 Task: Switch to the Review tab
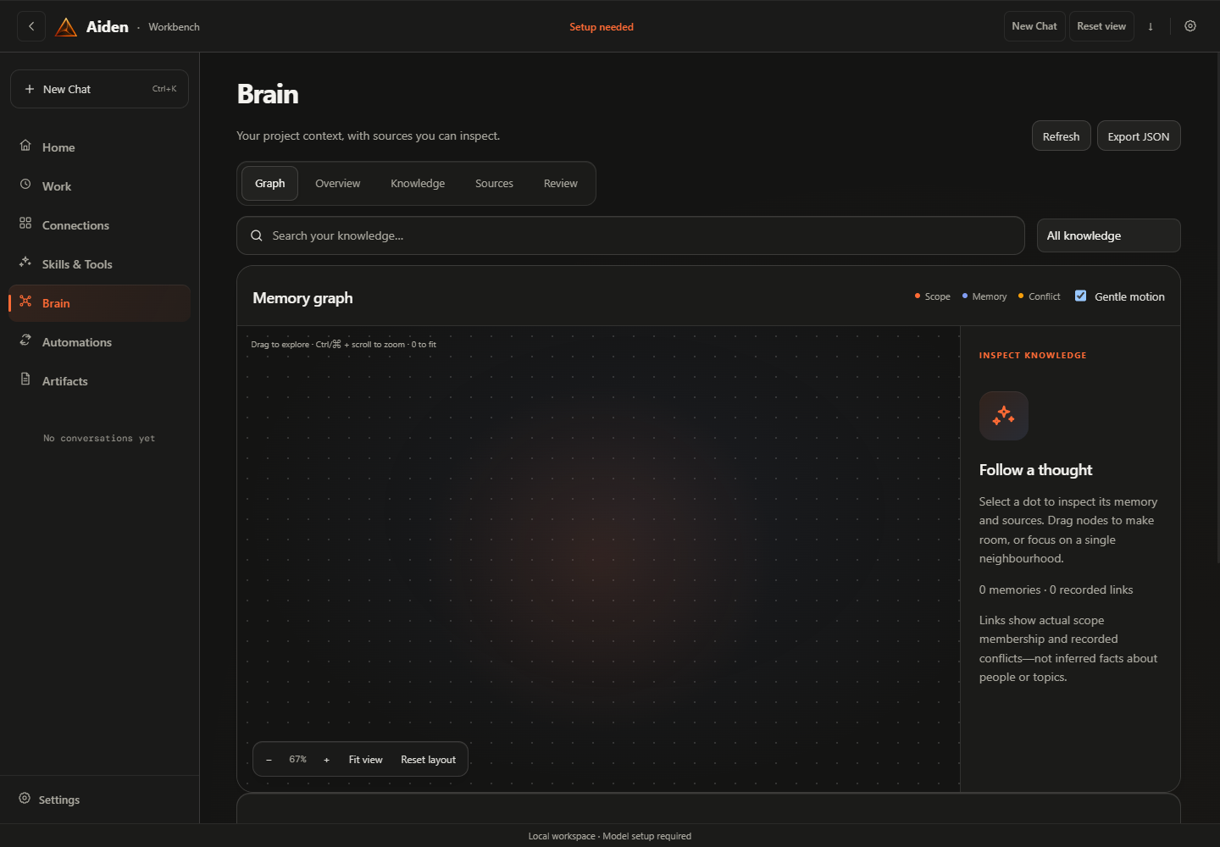pyautogui.click(x=561, y=184)
